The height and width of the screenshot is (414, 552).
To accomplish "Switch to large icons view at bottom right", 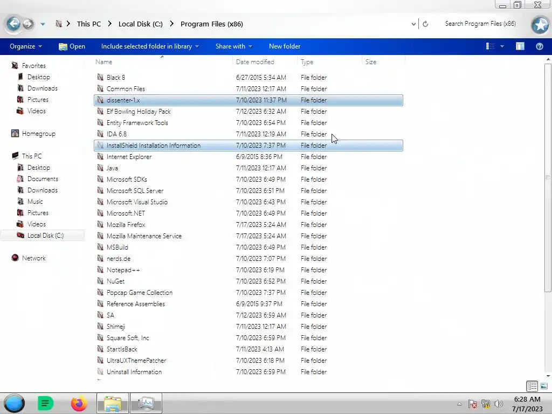I will (x=543, y=386).
